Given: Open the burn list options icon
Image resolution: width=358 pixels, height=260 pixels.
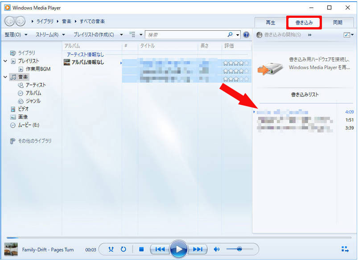Looking at the screenshot, I should [x=347, y=35].
